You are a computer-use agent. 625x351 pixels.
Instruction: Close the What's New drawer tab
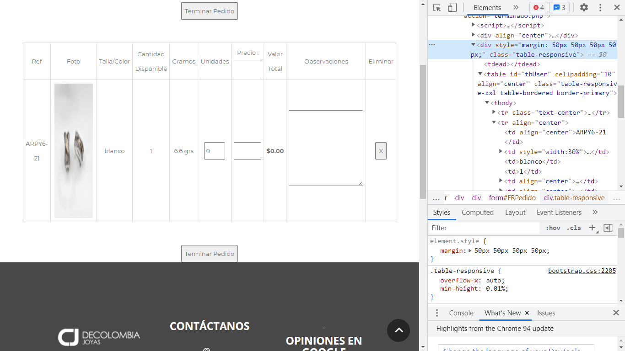tap(527, 313)
